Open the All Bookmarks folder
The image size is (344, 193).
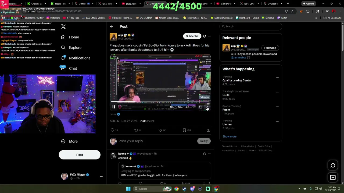pos(332,18)
